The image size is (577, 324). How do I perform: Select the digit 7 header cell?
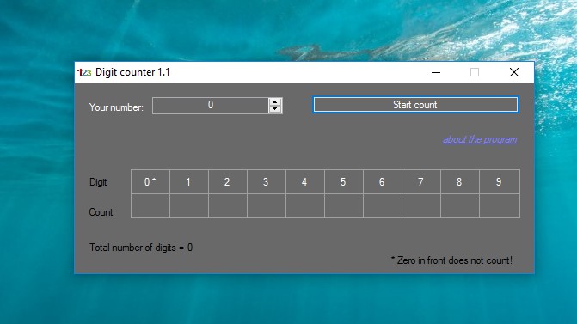tap(421, 181)
